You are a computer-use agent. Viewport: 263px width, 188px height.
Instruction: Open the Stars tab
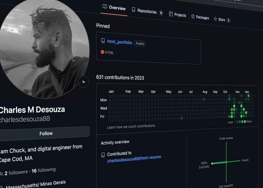[x=222, y=19]
